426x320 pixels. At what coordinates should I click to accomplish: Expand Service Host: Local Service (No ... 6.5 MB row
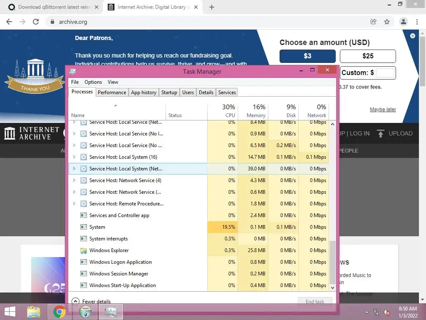(74, 145)
